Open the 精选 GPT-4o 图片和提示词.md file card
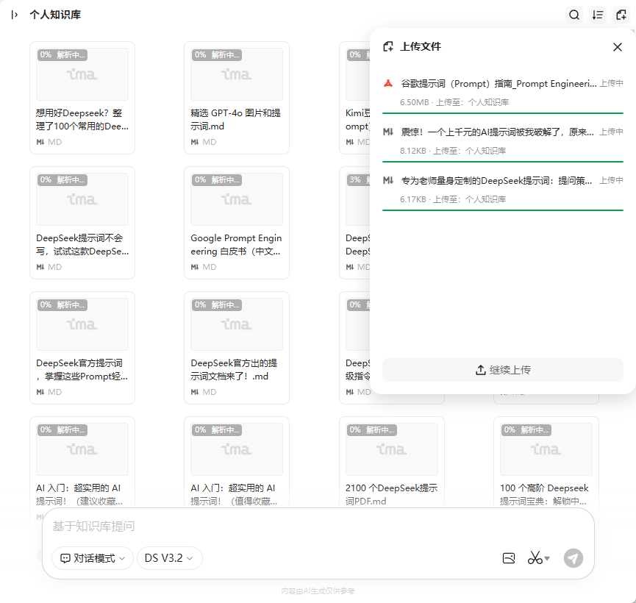Viewport: 636px width, 603px height. coord(236,98)
